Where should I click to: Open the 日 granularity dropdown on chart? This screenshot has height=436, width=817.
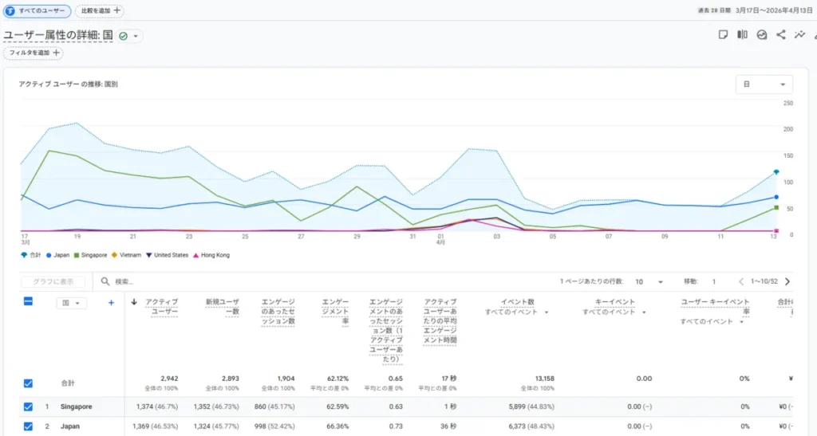pyautogui.click(x=764, y=84)
